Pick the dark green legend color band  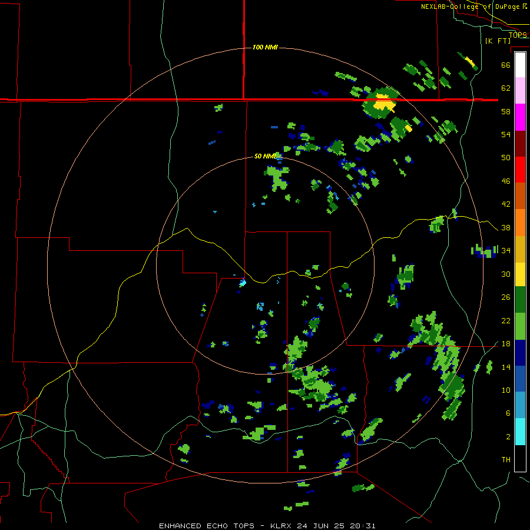click(x=520, y=300)
